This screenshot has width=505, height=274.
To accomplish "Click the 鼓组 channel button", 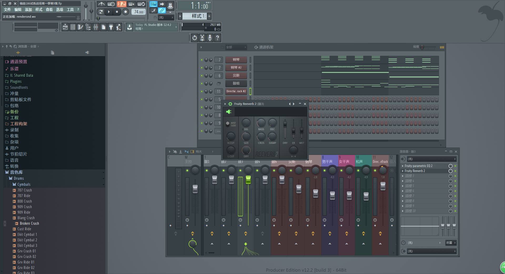I will (236, 84).
